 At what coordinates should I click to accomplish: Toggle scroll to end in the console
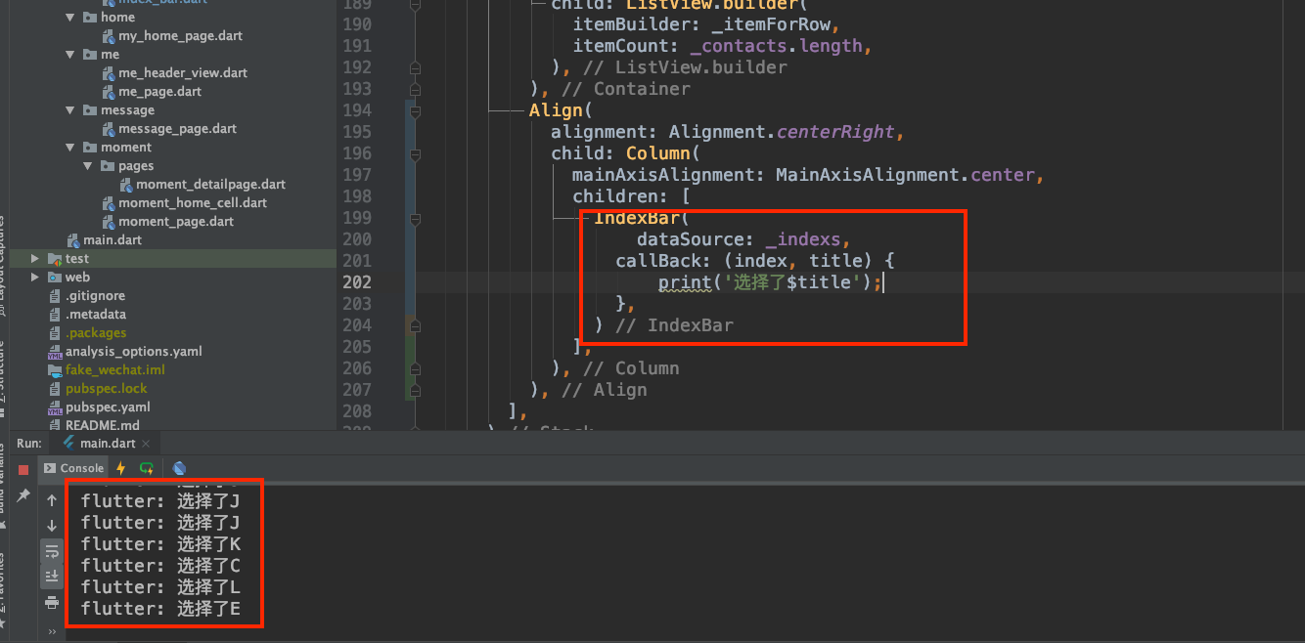pyautogui.click(x=52, y=577)
